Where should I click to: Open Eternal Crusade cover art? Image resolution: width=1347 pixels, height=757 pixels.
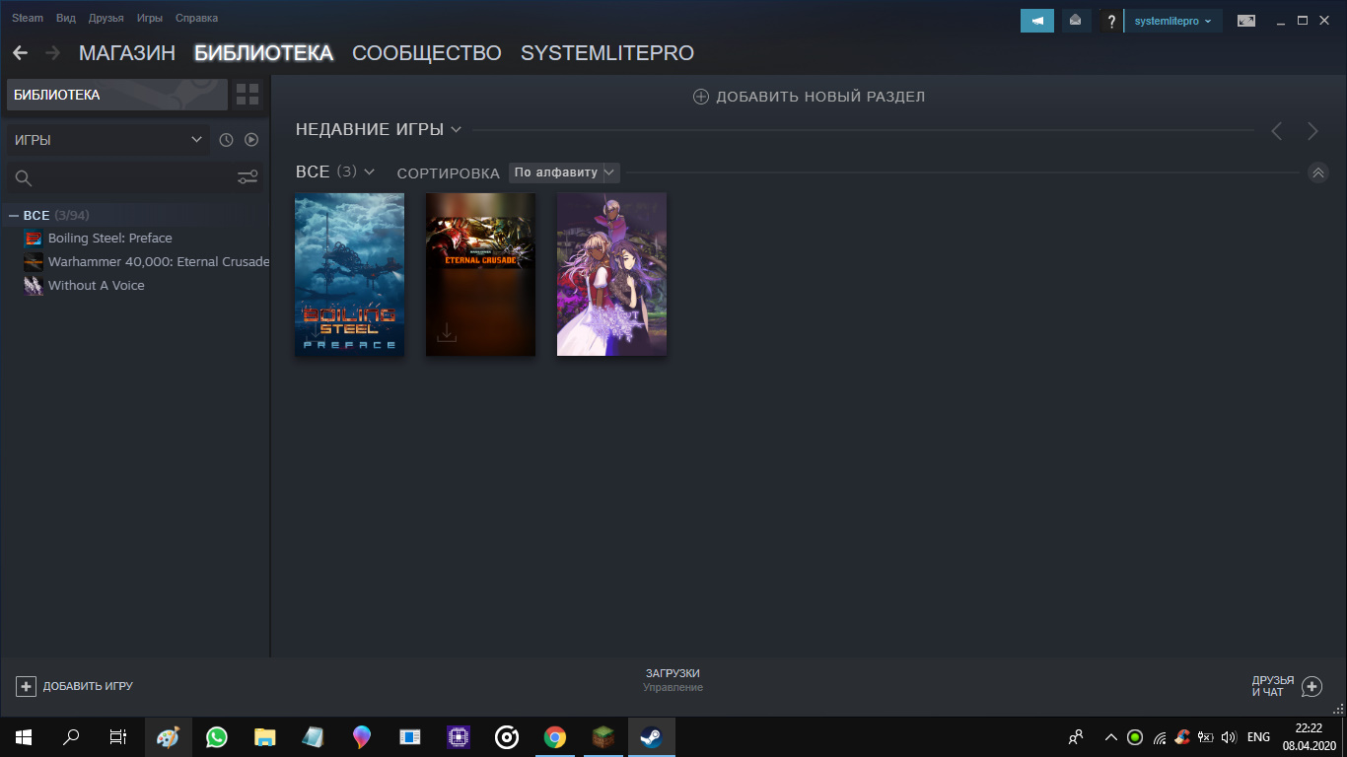coord(480,274)
